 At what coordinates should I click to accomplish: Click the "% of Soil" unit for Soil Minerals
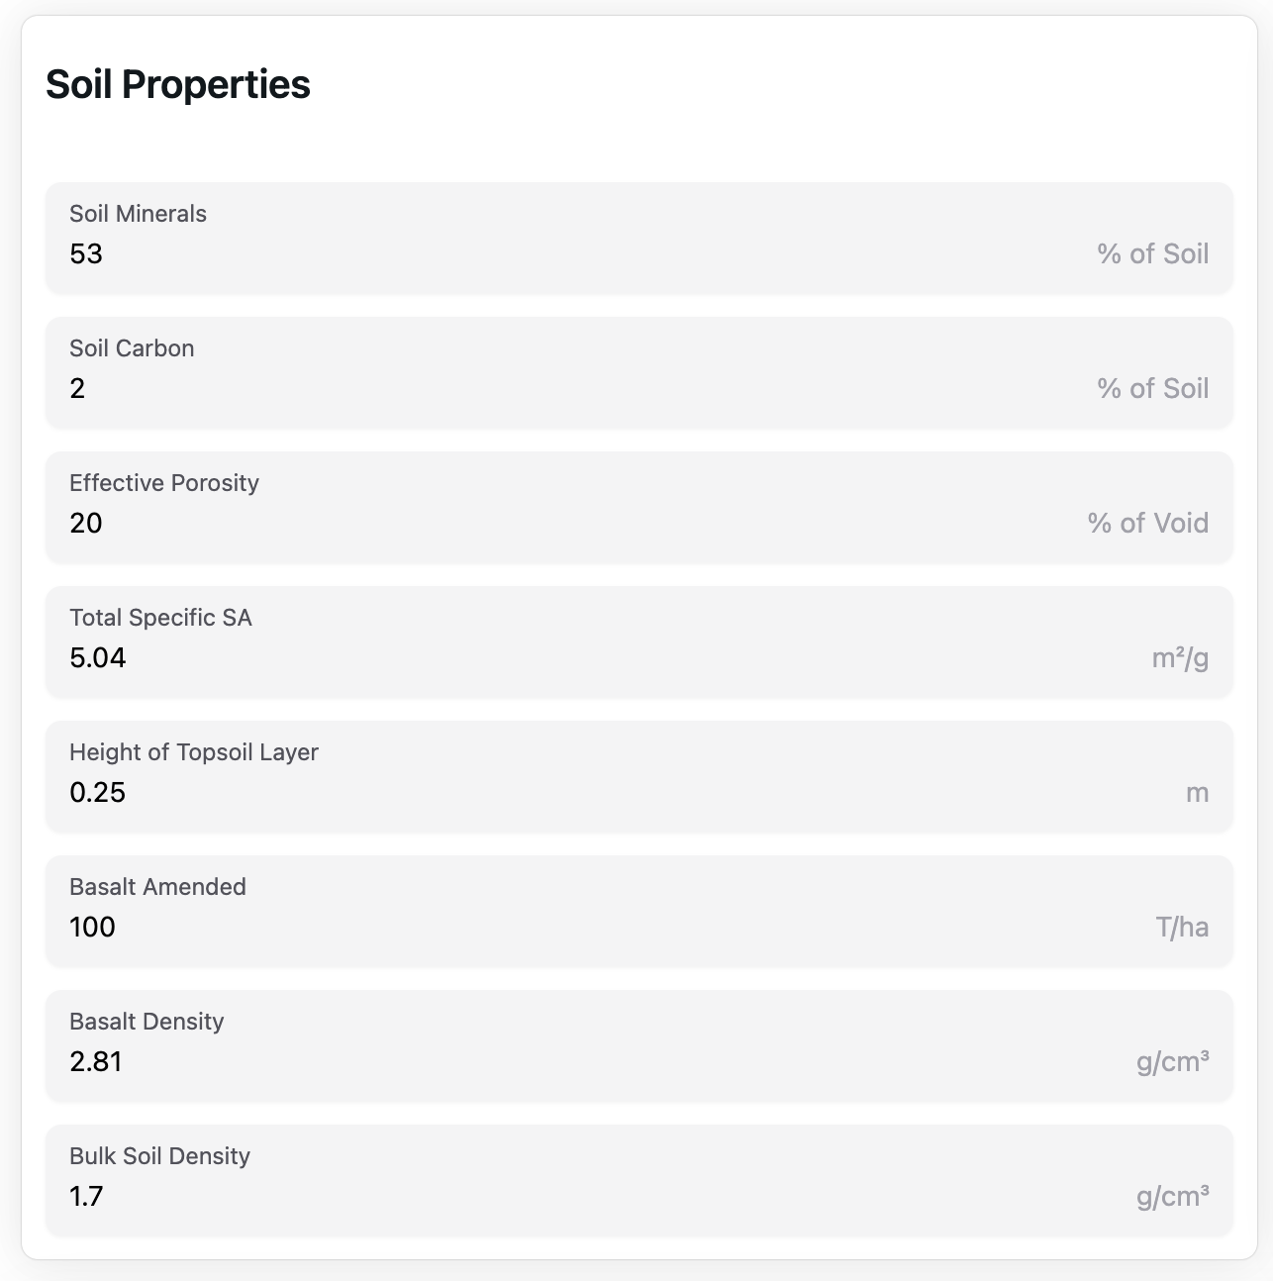tap(1153, 254)
